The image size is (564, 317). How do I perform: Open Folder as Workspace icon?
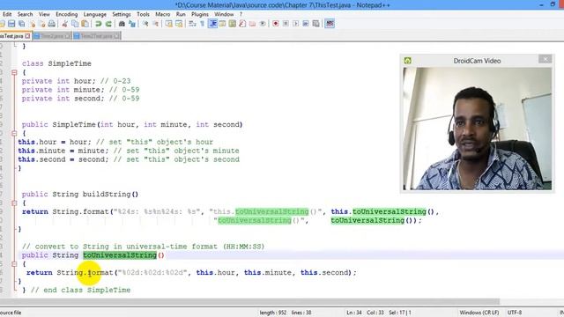(253, 24)
